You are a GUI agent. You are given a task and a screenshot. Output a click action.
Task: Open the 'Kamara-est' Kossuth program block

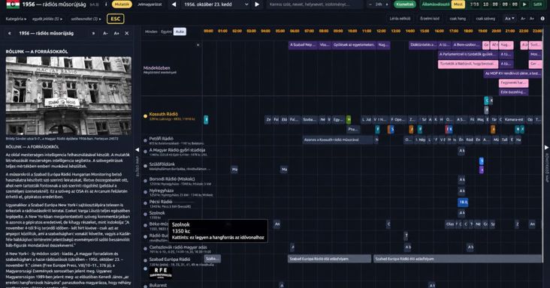[514, 120]
